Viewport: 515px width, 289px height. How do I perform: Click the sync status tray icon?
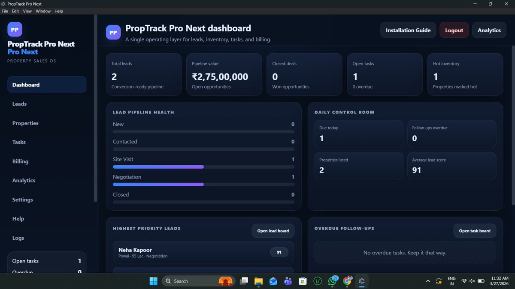pos(439,281)
